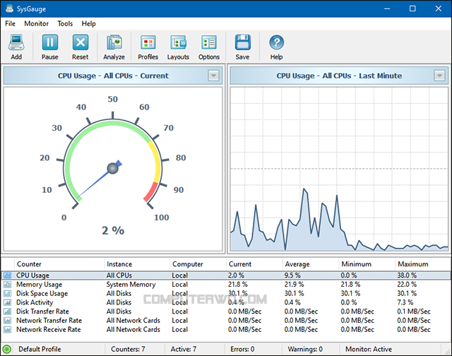The width and height of the screenshot is (452, 356).
Task: Sort by the Instance column header
Action: (137, 264)
